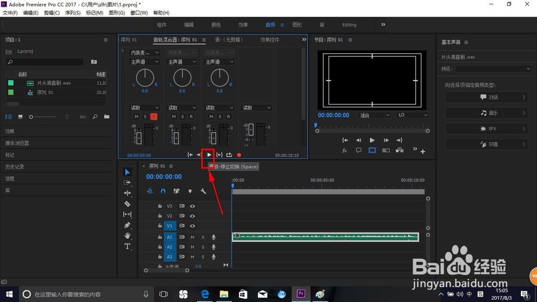The image size is (537, 302).
Task: Assign 对话 audio type
Action: click(x=487, y=97)
